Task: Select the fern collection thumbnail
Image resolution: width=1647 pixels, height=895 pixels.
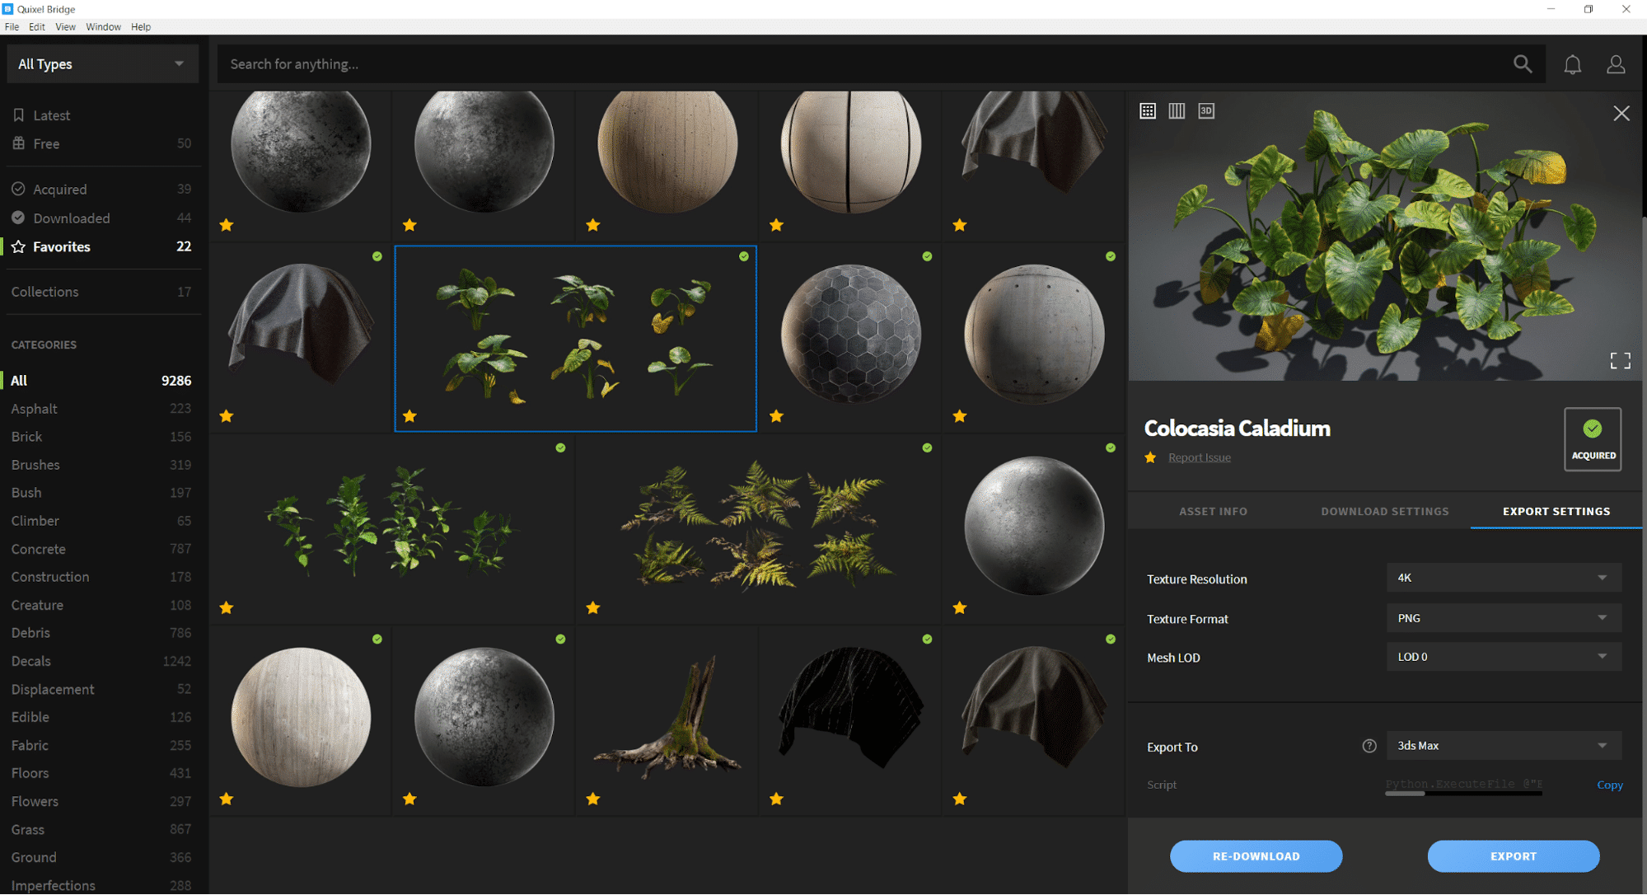Action: coord(758,529)
